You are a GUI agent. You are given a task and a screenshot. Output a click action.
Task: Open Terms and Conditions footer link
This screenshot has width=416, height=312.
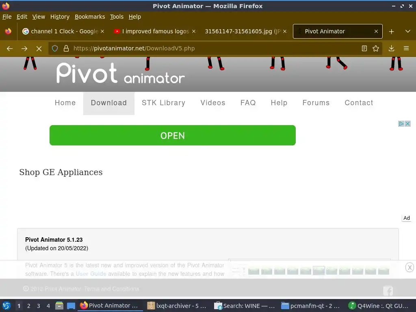(x=111, y=289)
